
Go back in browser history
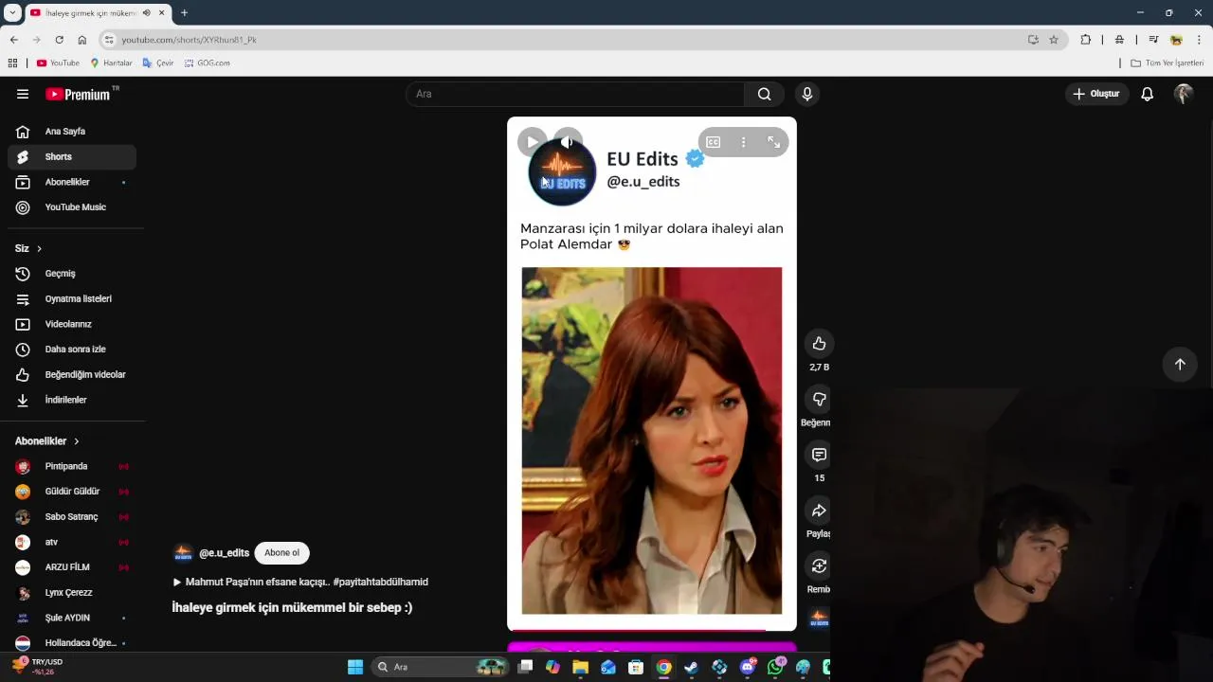pos(13,40)
